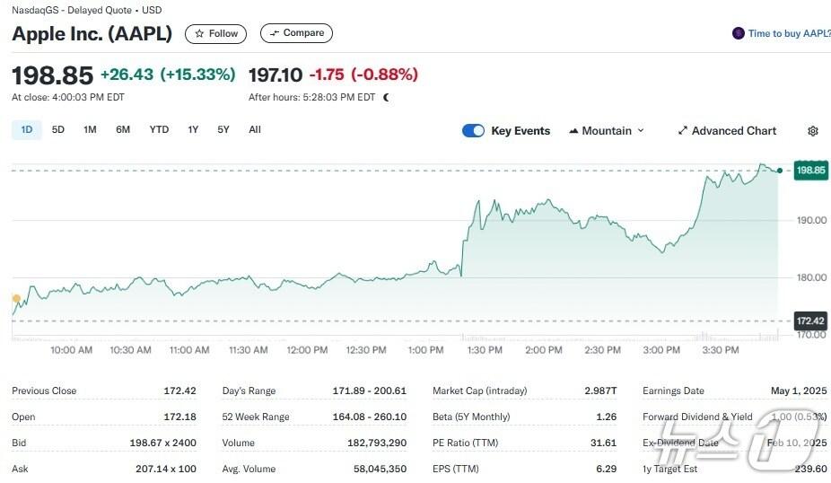831x483 pixels.
Task: Click the 172.42 previous close axis label
Action: [810, 321]
